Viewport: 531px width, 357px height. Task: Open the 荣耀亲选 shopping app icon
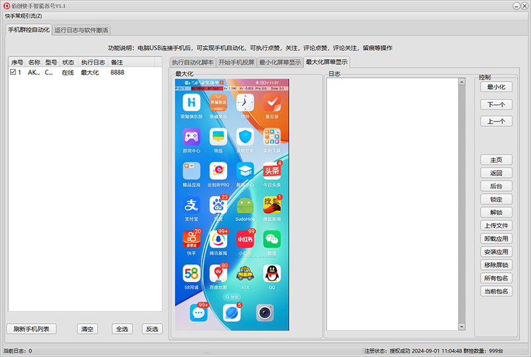(218, 103)
